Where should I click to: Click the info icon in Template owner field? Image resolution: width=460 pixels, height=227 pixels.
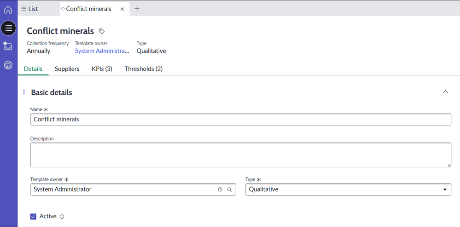[x=220, y=189]
